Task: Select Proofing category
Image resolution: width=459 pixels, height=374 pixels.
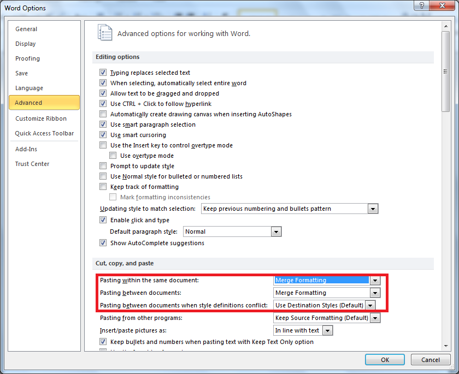Action: [x=44, y=58]
